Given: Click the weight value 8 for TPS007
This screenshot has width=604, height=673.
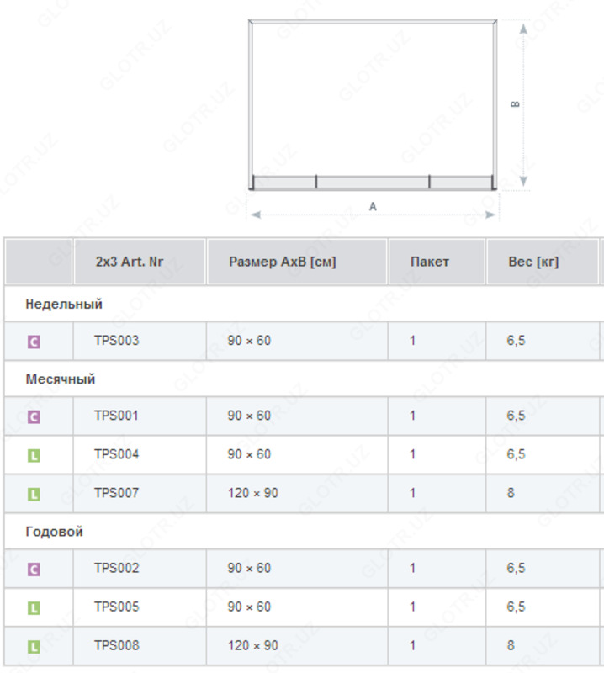Looking at the screenshot, I should click(511, 493).
